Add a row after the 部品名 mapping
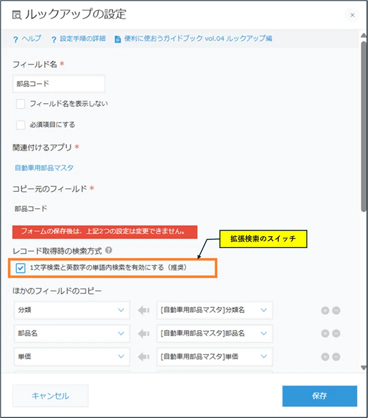The height and width of the screenshot is (418, 368). pos(325,333)
